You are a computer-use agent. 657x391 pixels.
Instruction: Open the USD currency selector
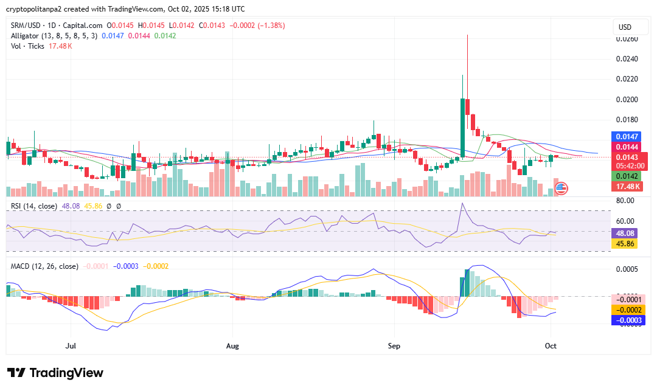pos(625,27)
